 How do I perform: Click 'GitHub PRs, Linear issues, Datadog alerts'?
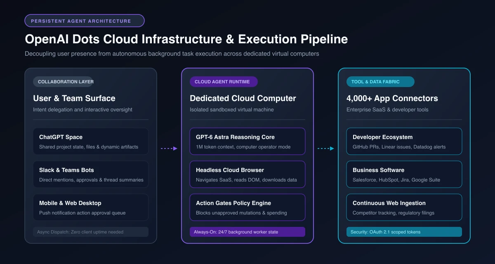pyautogui.click(x=399, y=147)
